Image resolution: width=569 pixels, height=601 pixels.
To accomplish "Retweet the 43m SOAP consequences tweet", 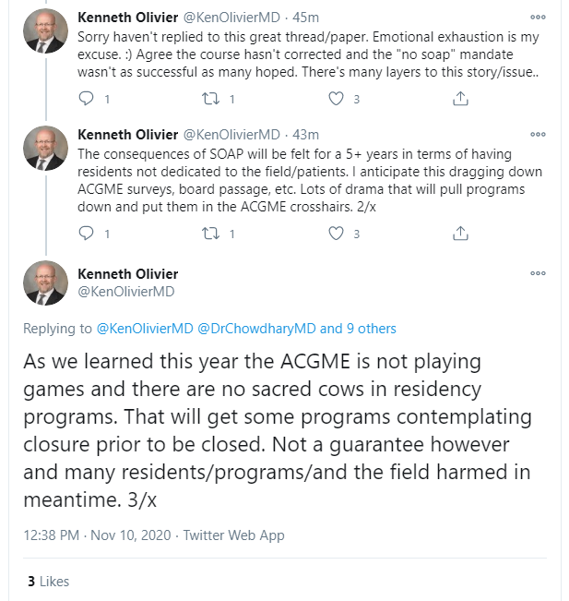I will (212, 234).
